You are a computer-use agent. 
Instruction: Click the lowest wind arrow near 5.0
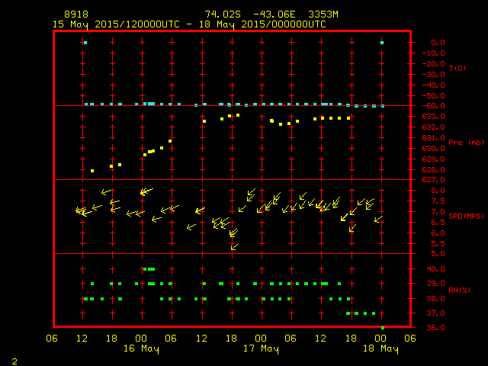tap(234, 246)
